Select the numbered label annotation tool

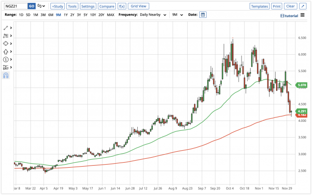point(6,60)
